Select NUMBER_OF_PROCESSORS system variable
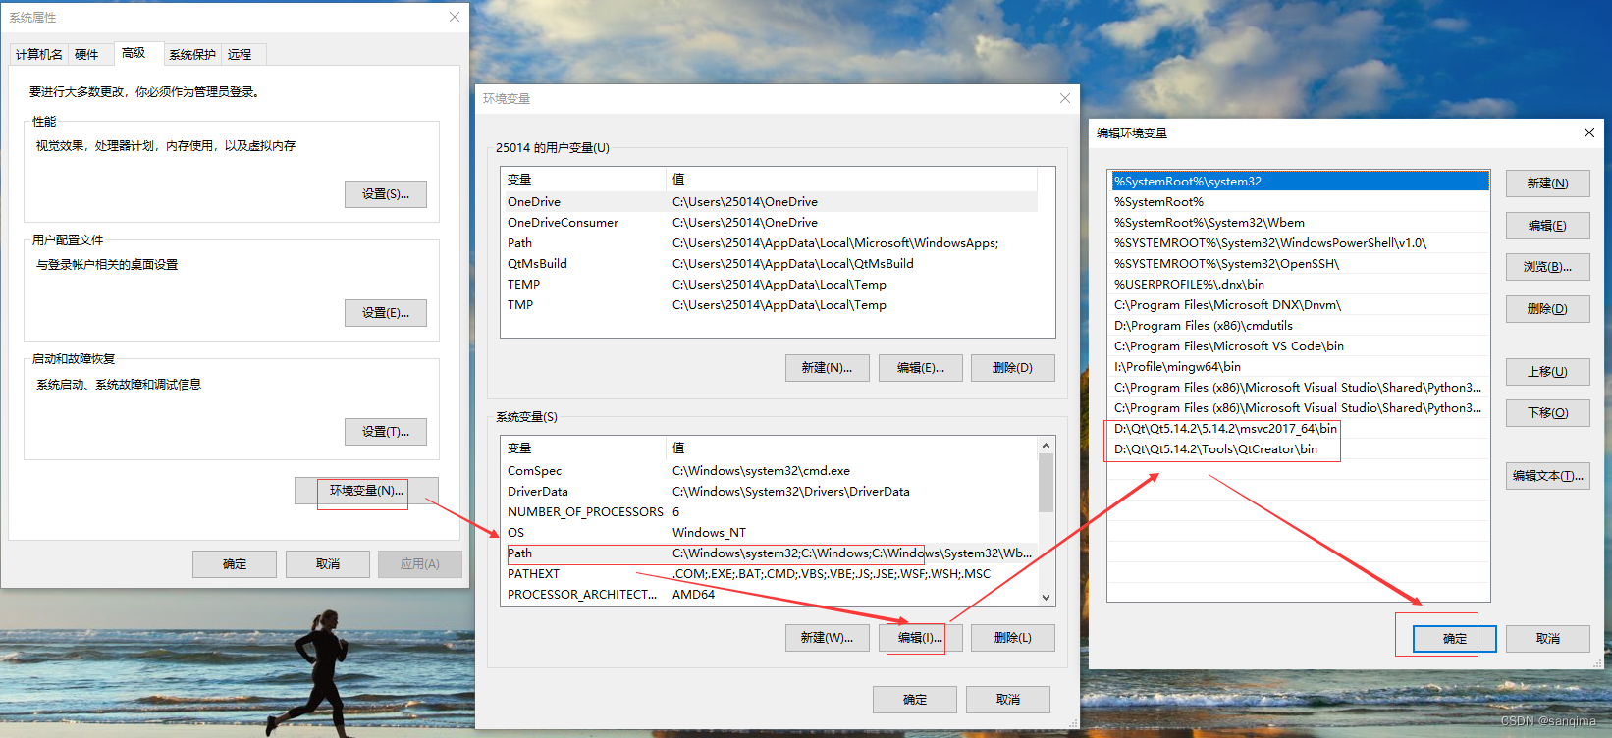This screenshot has width=1612, height=738. (769, 512)
